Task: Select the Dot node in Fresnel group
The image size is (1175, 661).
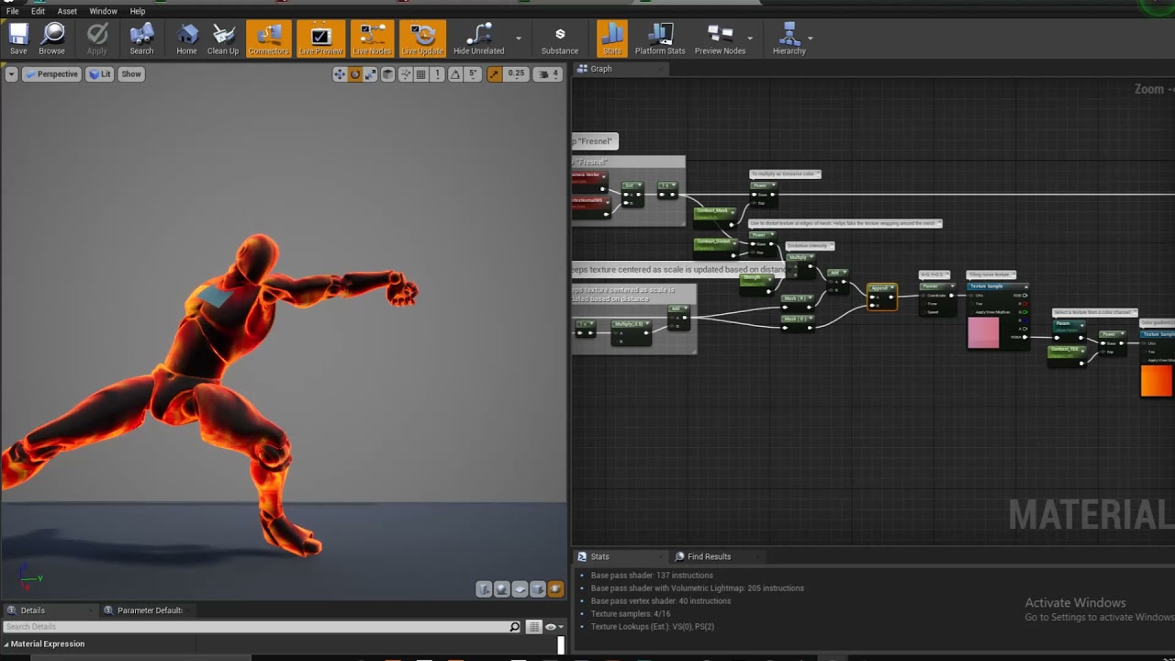Action: pyautogui.click(x=632, y=192)
